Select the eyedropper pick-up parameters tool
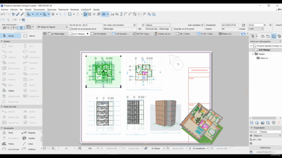 click(x=18, y=14)
